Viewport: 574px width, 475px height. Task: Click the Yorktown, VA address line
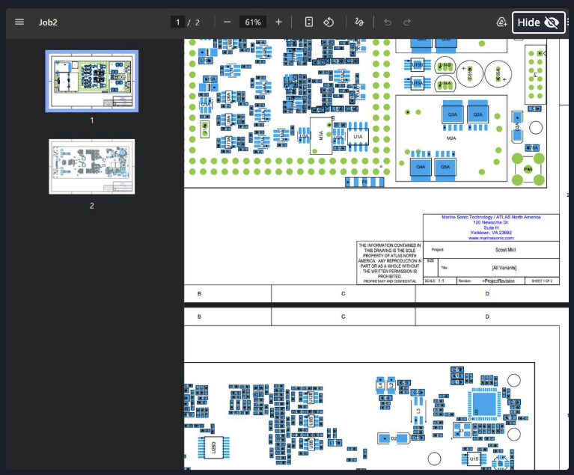491,233
